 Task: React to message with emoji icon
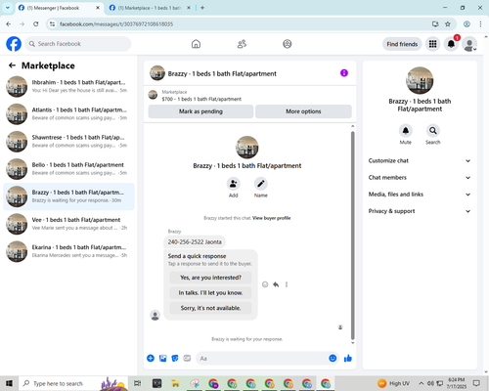coord(265,284)
